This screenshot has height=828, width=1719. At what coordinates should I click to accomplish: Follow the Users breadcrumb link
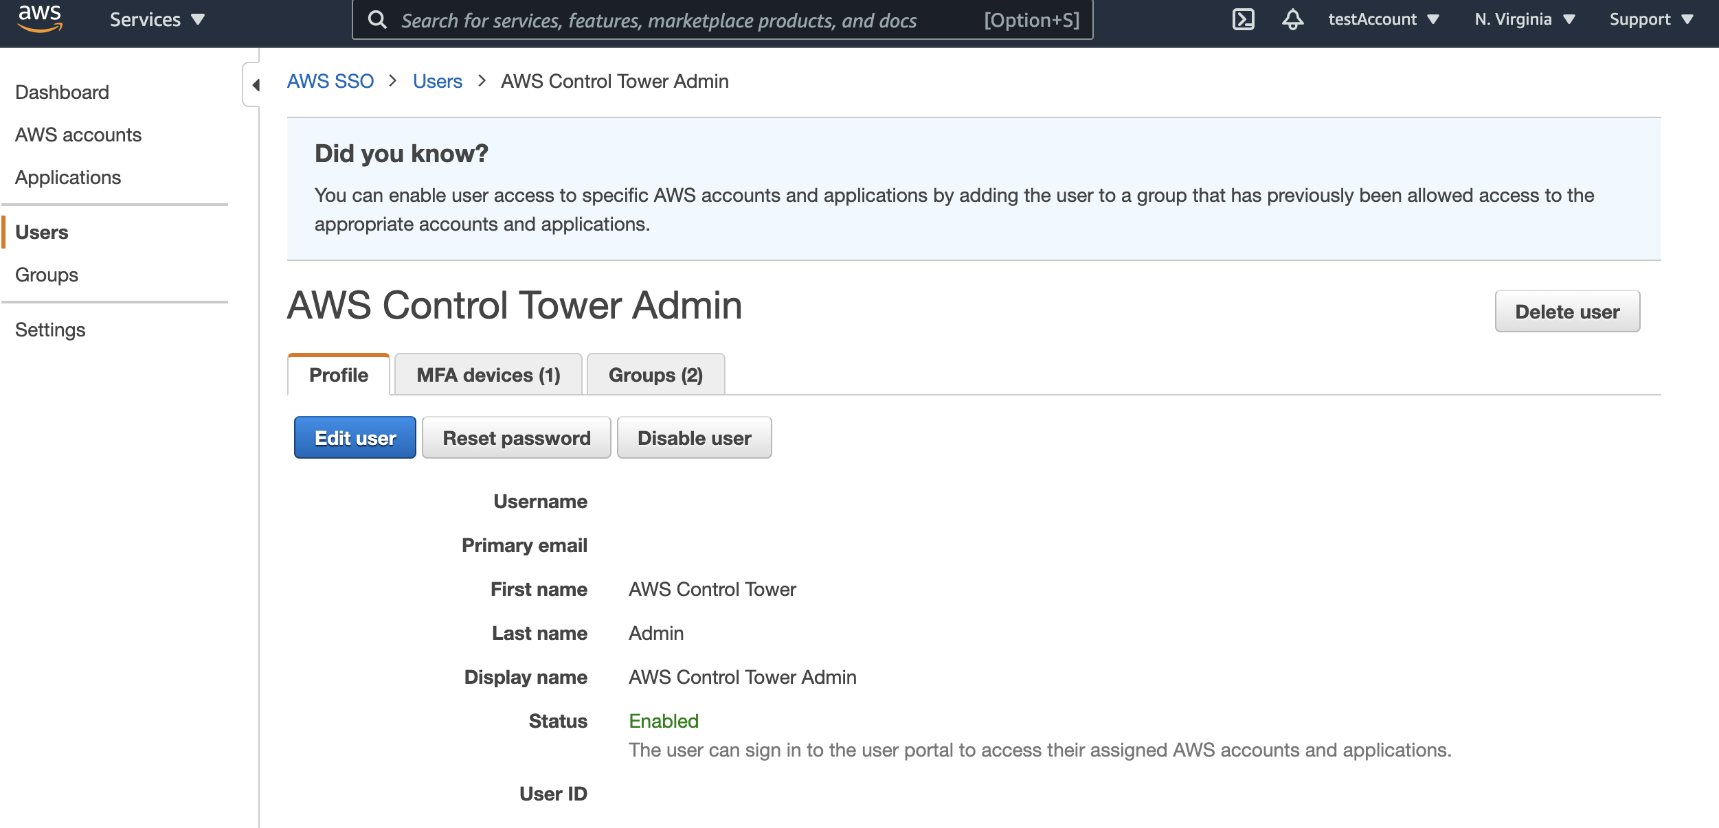pos(438,81)
